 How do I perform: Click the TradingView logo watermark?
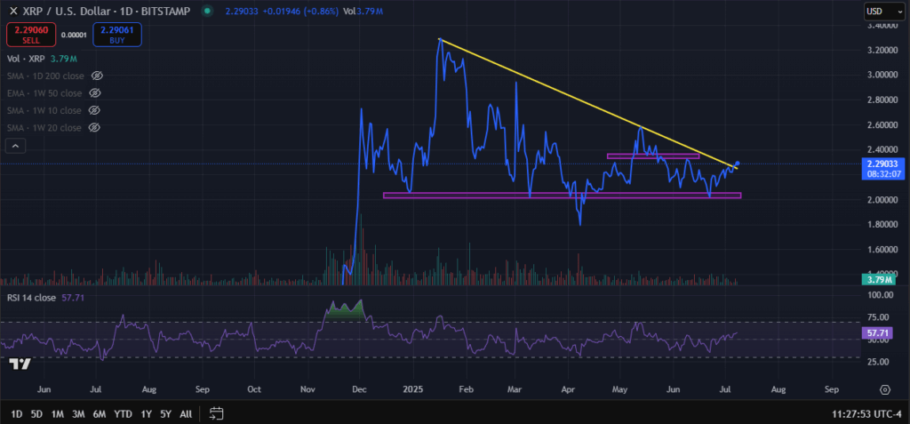click(20, 364)
